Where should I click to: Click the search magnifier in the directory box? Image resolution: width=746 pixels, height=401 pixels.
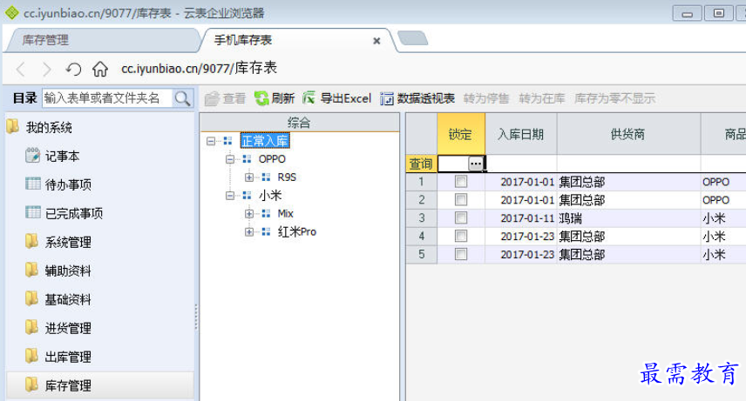pos(182,98)
